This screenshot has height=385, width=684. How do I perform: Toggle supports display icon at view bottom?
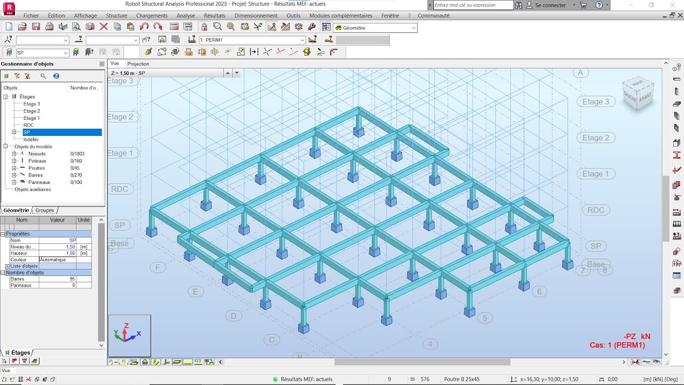145,362
